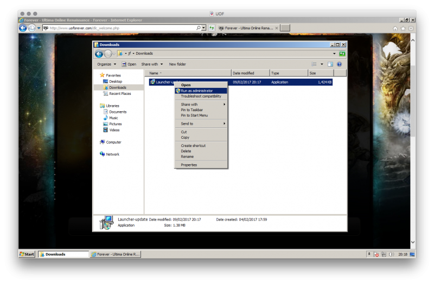
Task: Sort by Size column header
Action: [321, 73]
